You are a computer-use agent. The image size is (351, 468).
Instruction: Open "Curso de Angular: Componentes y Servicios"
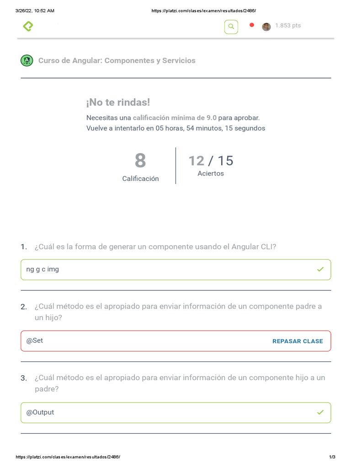coord(117,60)
